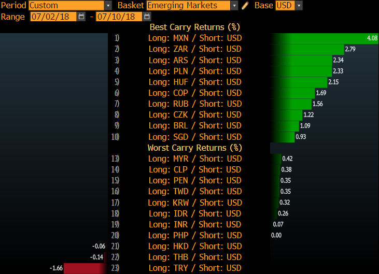This screenshot has height=274, width=379.
Task: Expand the Period Custom dropdown
Action: (108, 6)
